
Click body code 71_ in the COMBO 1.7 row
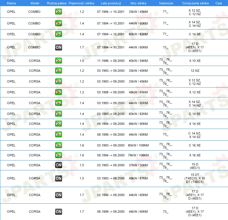(166, 47)
